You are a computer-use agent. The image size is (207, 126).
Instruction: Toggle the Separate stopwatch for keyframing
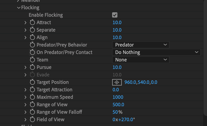coord(32,30)
